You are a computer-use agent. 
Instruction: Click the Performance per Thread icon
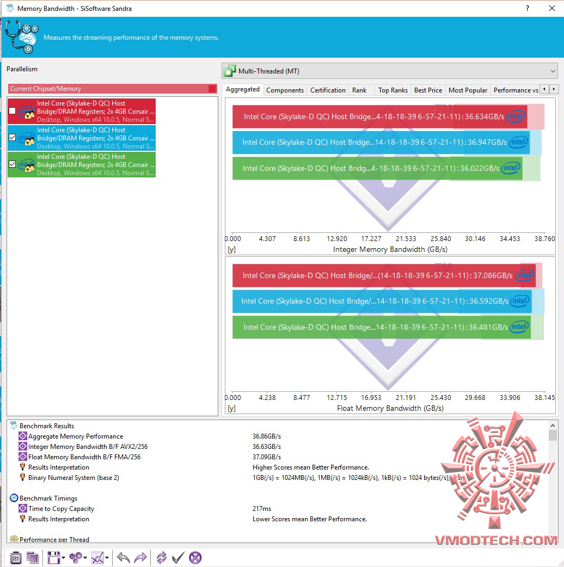[x=14, y=539]
